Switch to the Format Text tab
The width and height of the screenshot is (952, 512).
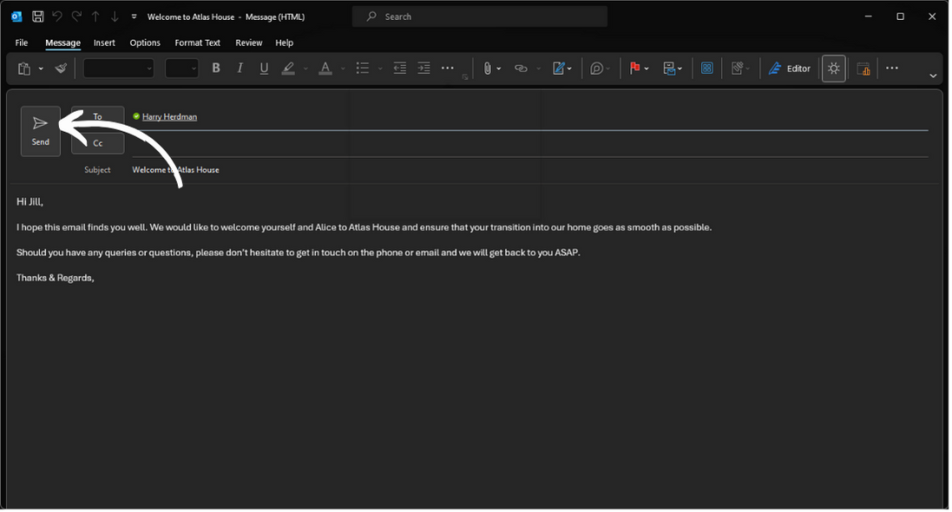click(197, 43)
